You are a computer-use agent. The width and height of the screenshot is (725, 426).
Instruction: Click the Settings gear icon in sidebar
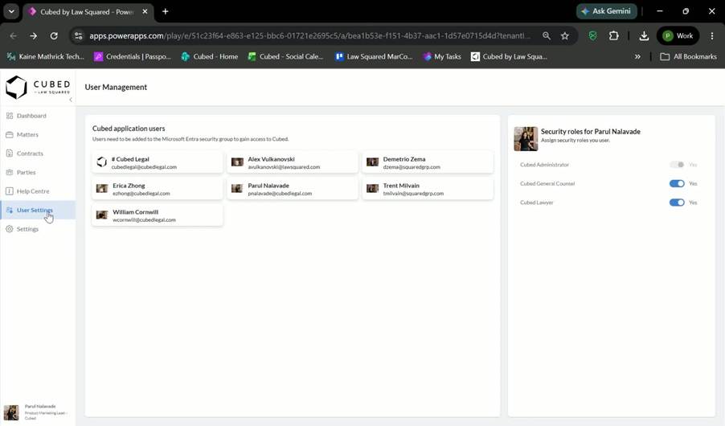click(10, 229)
